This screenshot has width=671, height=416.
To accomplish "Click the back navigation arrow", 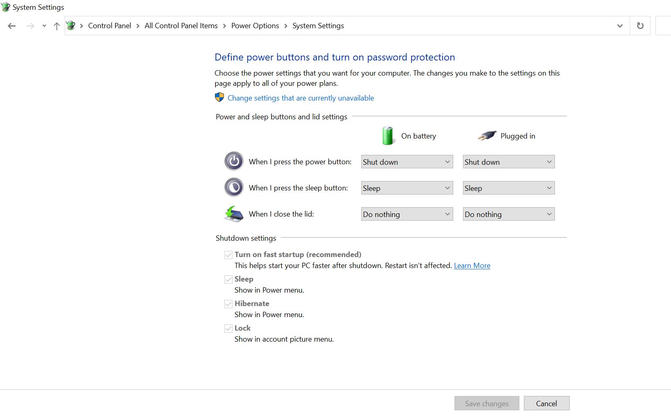I will (11, 25).
